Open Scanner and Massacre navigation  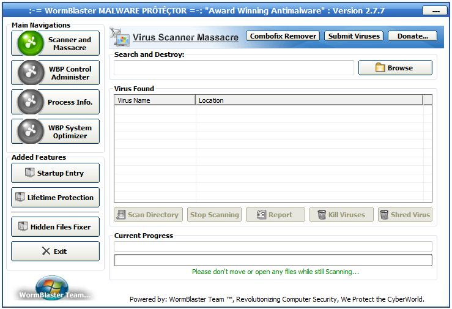pos(55,43)
